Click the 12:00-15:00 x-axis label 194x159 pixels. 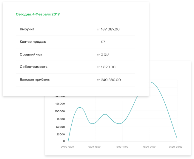click(x=94, y=147)
